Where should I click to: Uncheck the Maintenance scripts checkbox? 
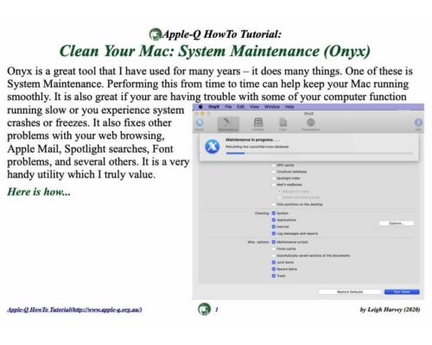(x=274, y=242)
